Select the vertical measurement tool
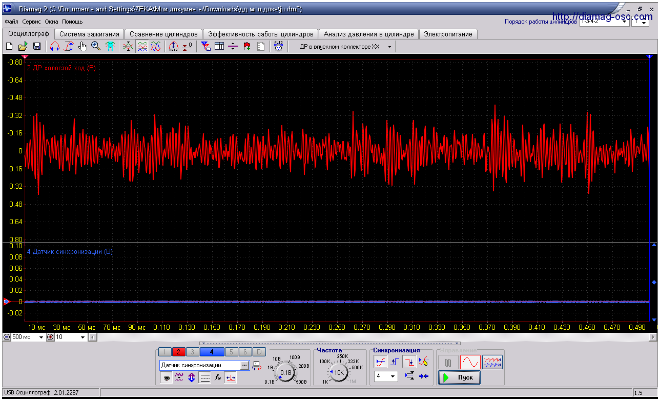 pos(69,47)
